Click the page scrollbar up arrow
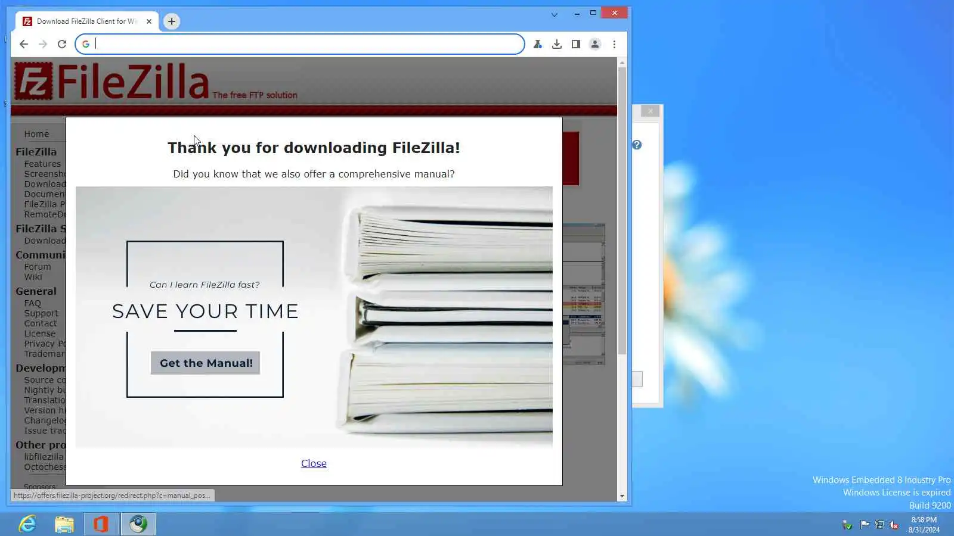 622,63
